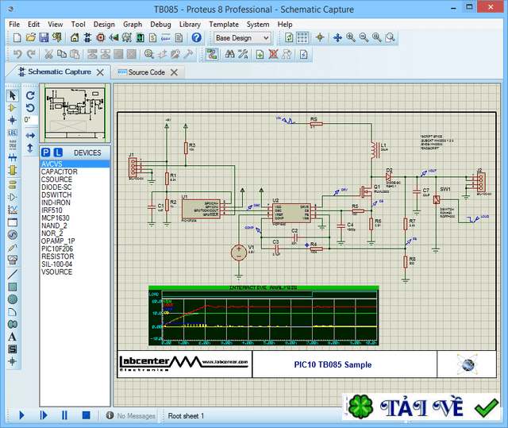Toggle the Selection mode arrow tool

click(13, 95)
